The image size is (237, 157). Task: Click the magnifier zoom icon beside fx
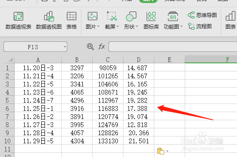pyautogui.click(x=90, y=47)
